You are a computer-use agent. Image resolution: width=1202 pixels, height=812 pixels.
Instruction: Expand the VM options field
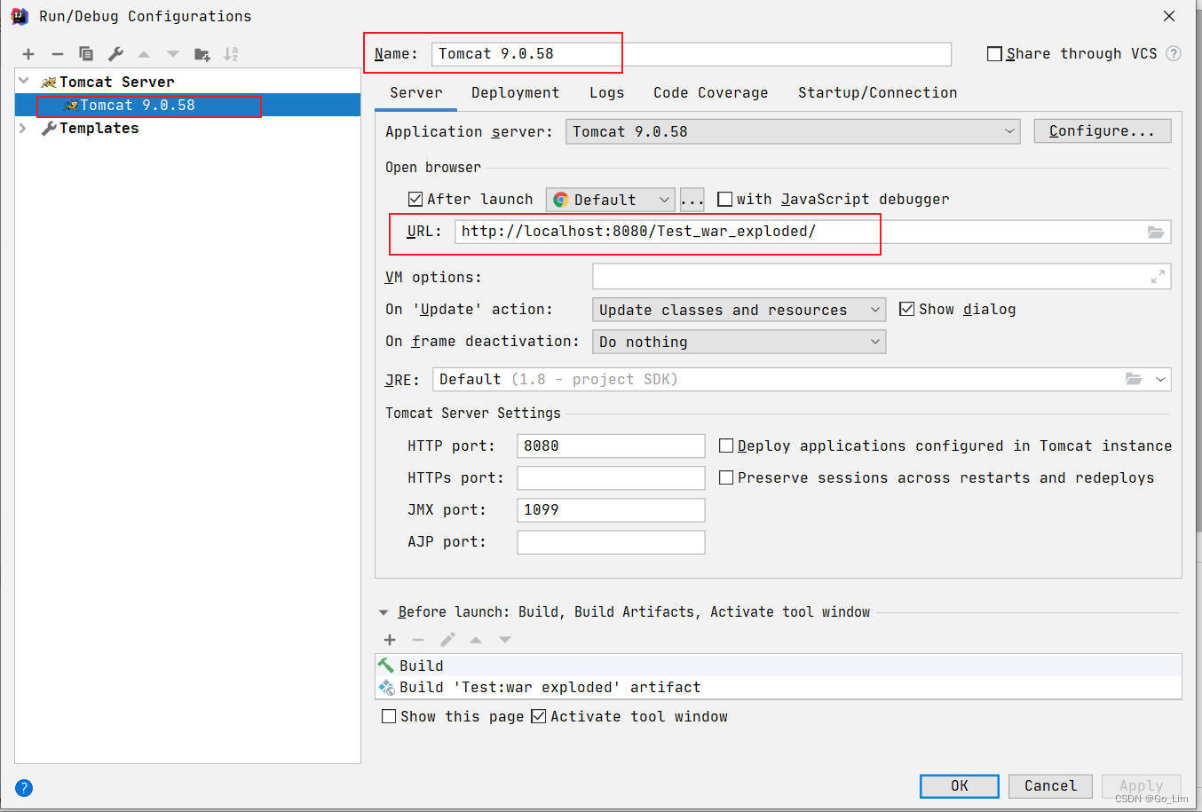click(x=1158, y=277)
